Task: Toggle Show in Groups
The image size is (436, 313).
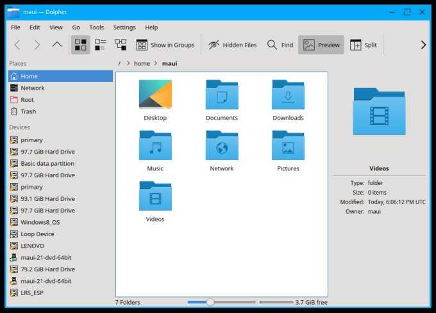Action: point(165,45)
